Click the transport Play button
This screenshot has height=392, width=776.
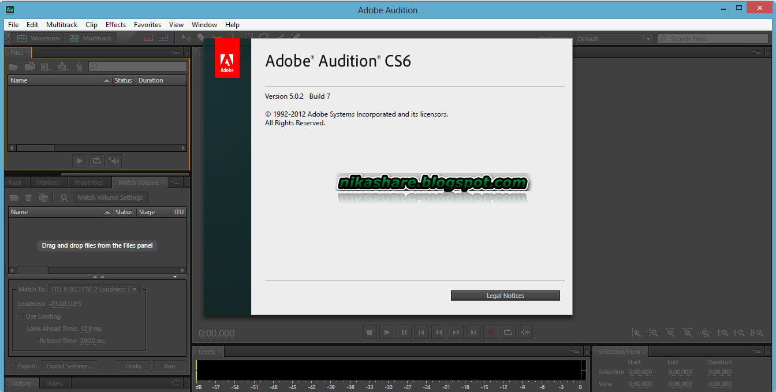(387, 332)
